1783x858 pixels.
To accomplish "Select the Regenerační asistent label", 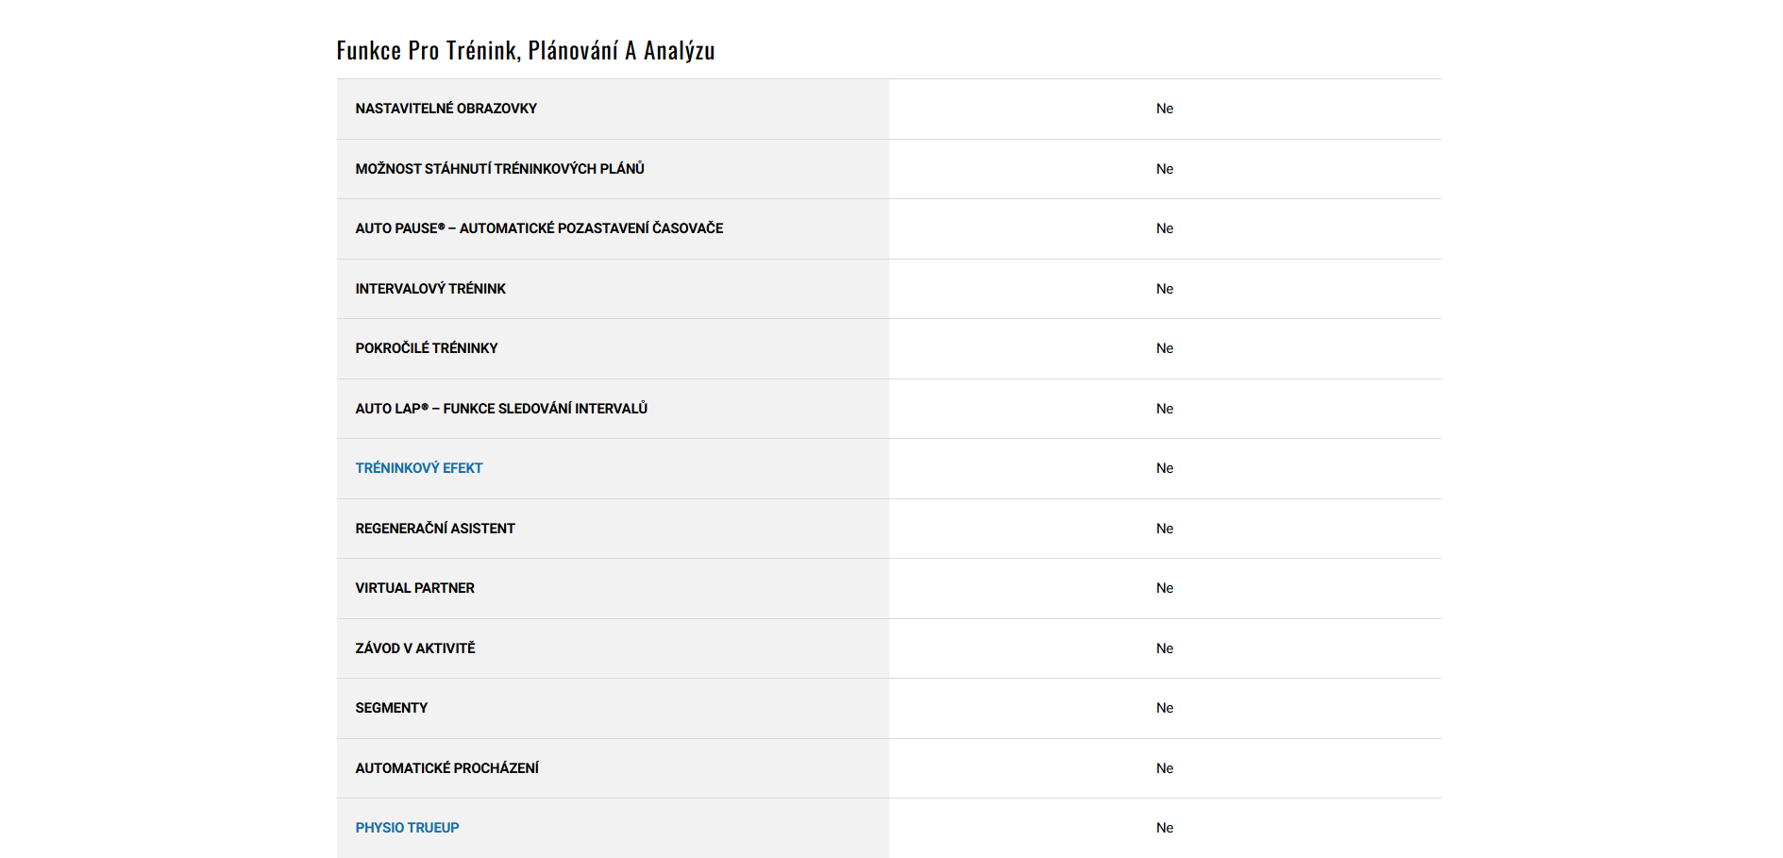I will (x=435, y=529).
